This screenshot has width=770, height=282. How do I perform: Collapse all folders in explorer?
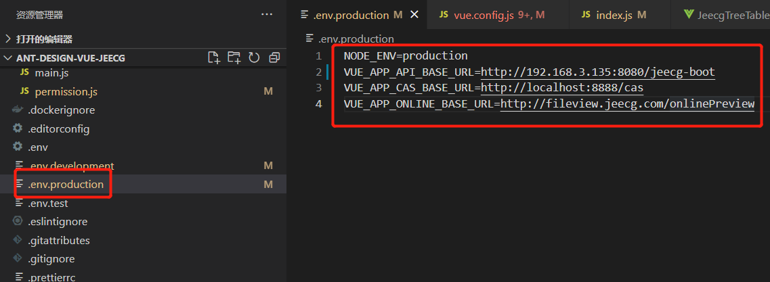pyautogui.click(x=274, y=57)
